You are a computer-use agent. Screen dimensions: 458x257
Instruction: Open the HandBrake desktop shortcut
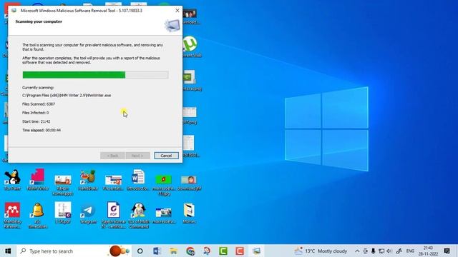click(88, 180)
